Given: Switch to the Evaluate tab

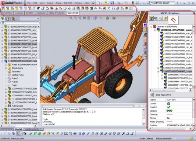Looking at the screenshot, I should click(x=41, y=13).
